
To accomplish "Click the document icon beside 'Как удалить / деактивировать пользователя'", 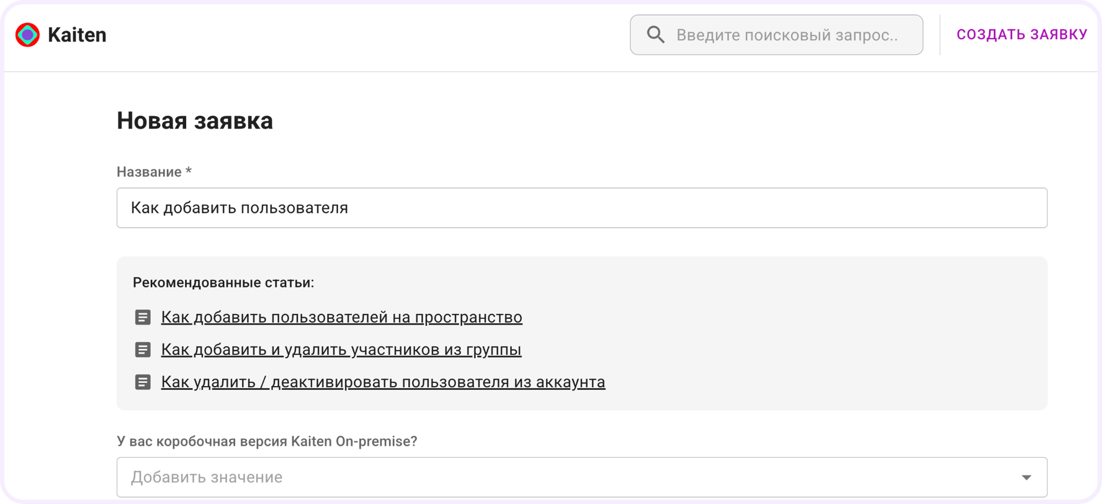I will click(x=143, y=382).
